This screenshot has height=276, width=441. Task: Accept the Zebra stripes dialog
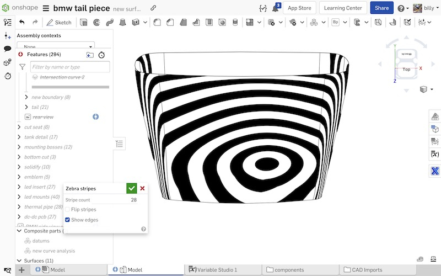coord(131,188)
